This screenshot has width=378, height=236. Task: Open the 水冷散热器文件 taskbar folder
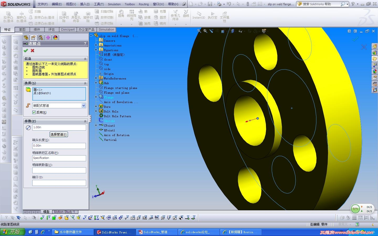pos(73,232)
